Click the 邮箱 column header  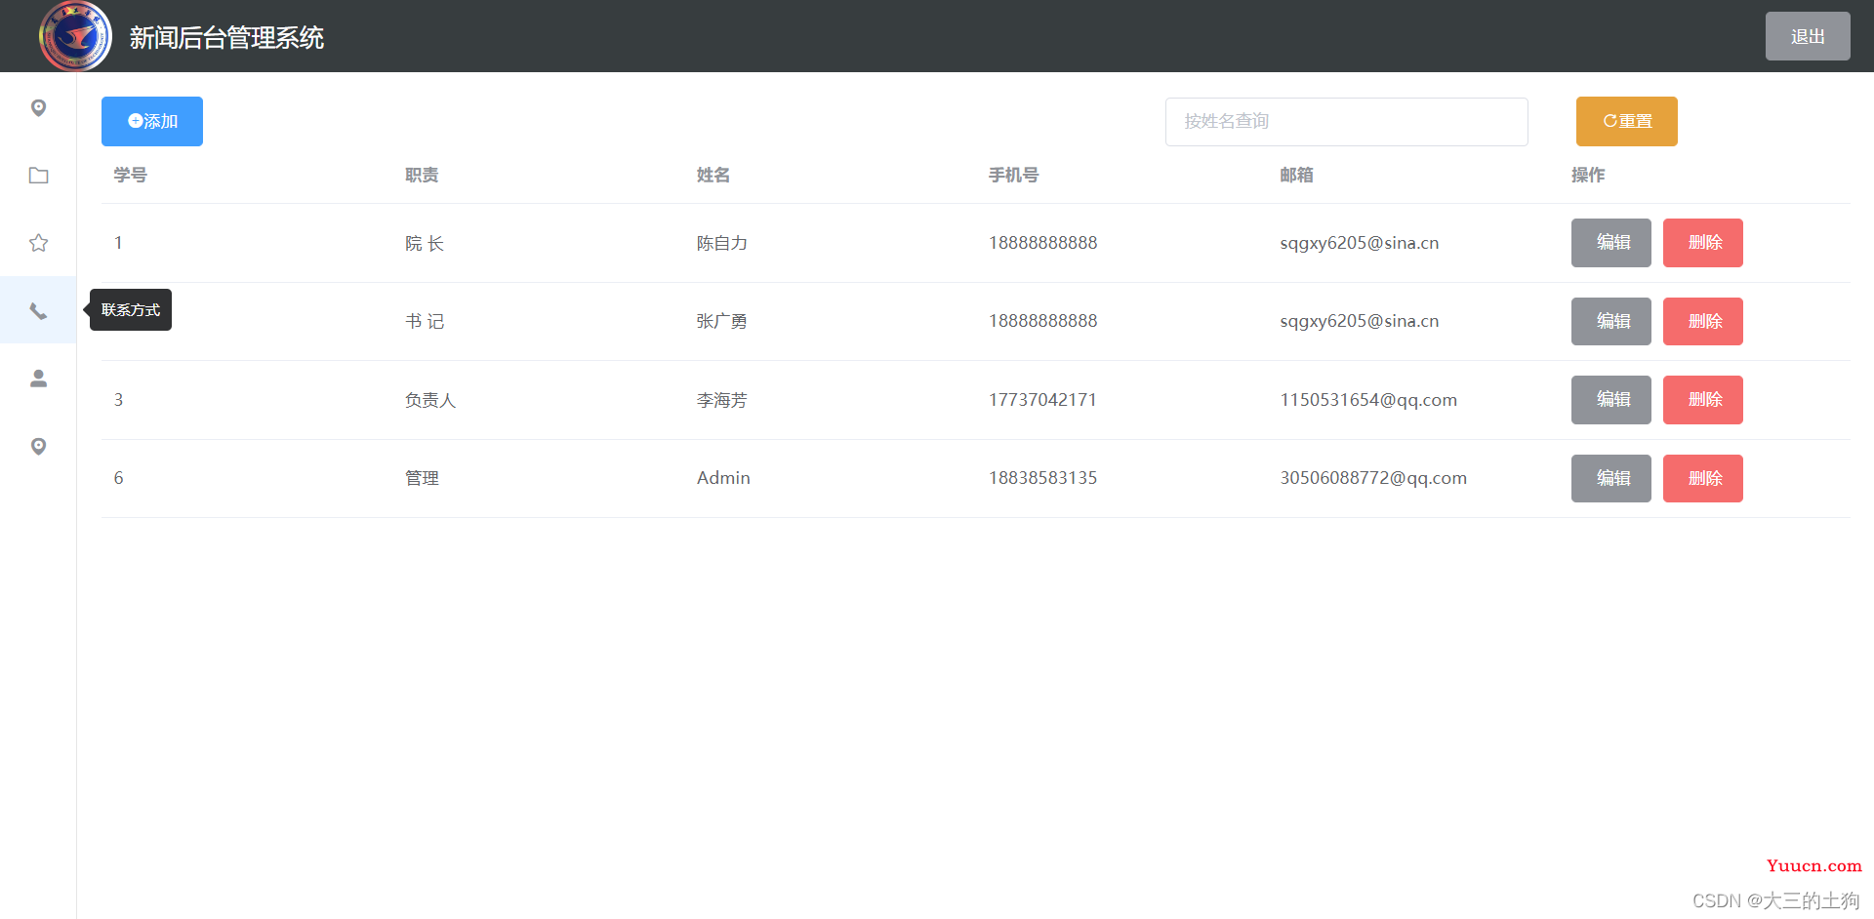(x=1296, y=175)
